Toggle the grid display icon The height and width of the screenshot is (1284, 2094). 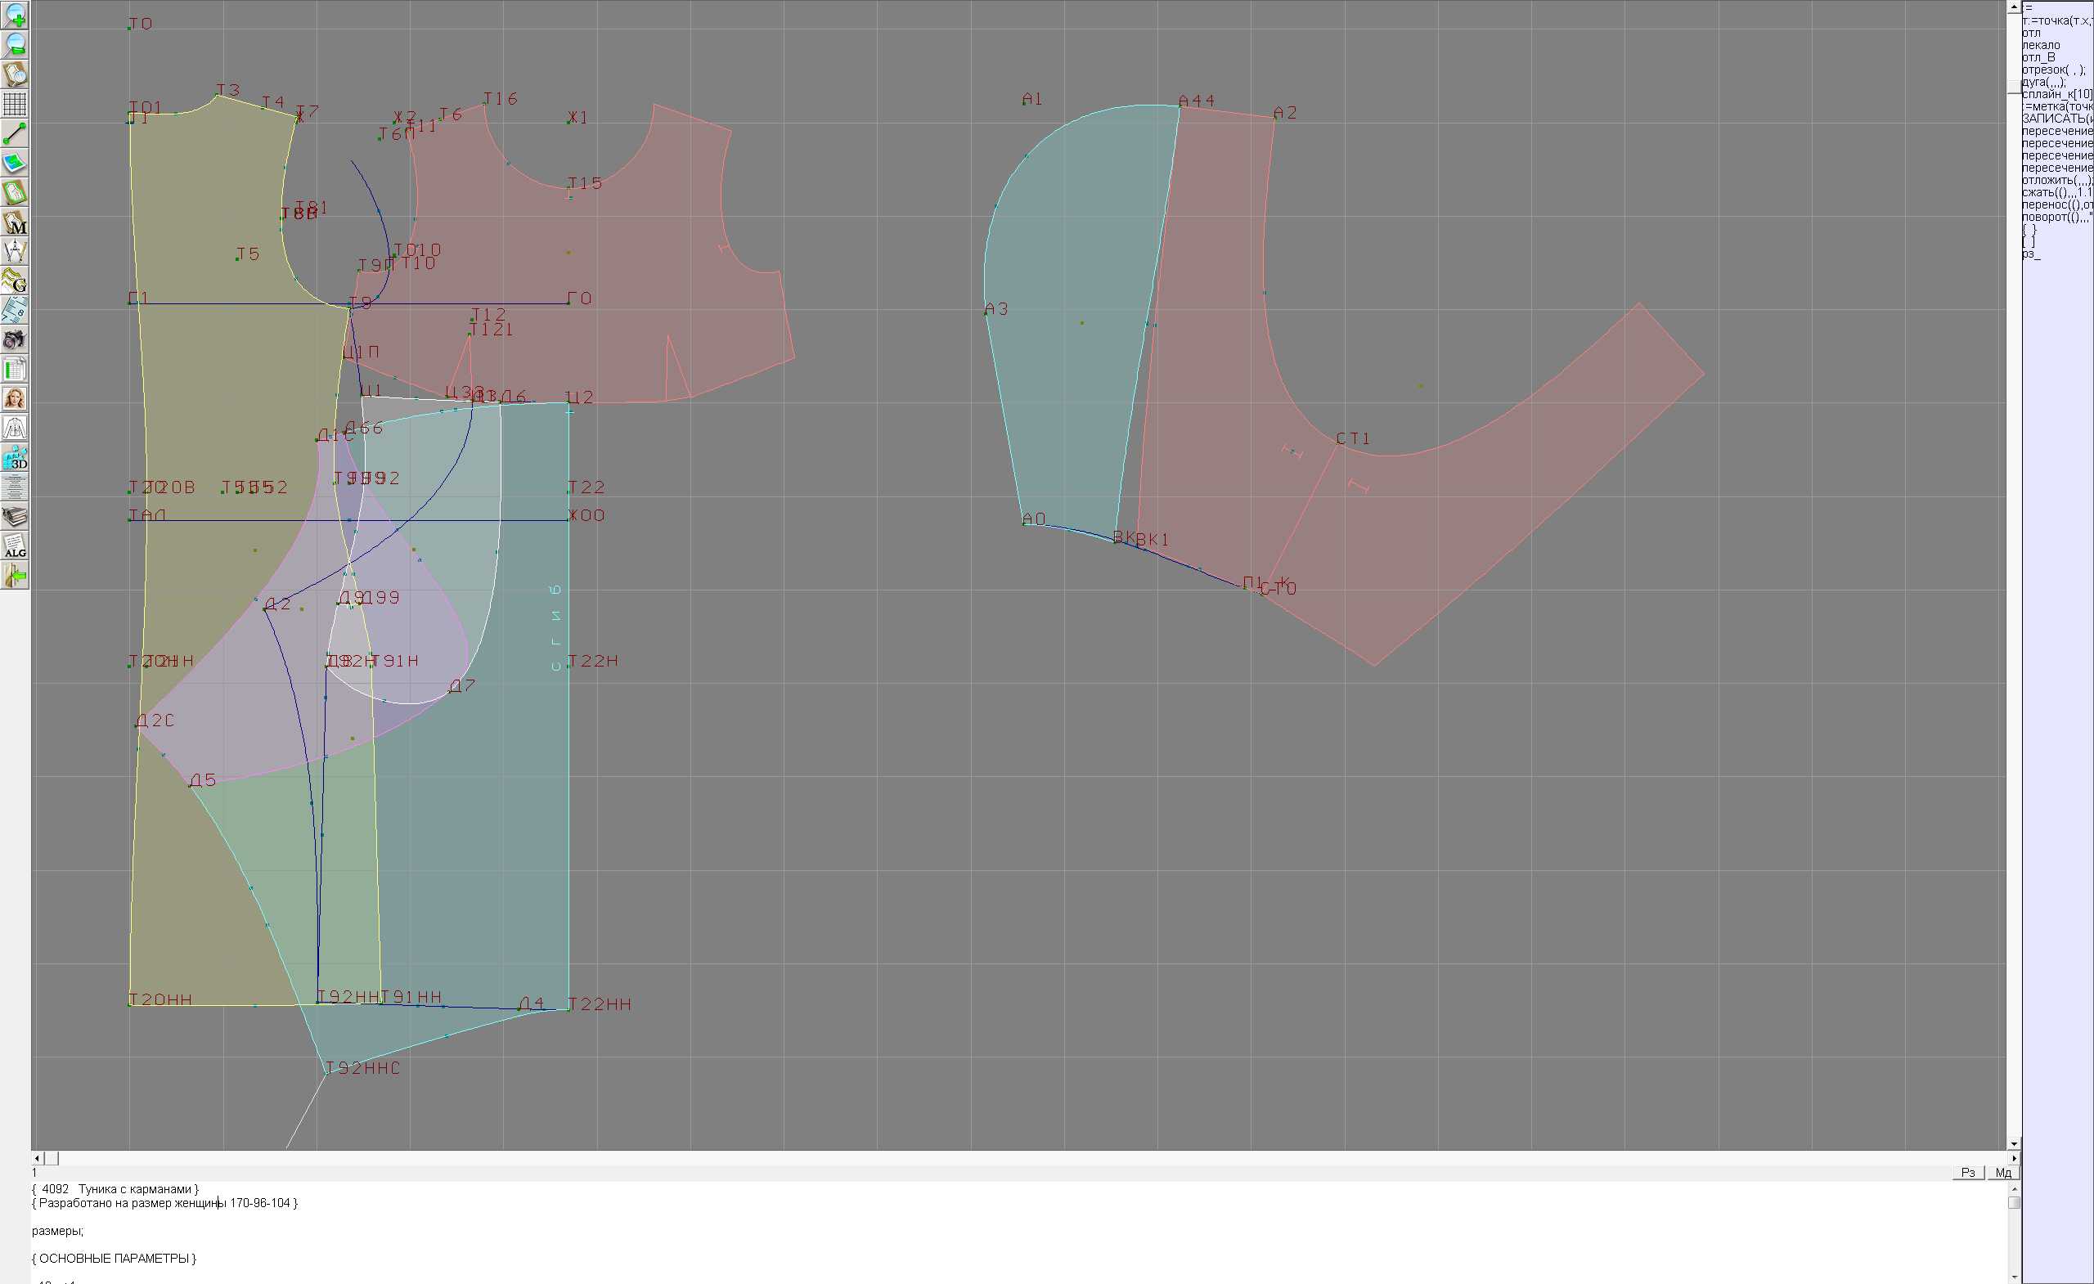pyautogui.click(x=15, y=104)
